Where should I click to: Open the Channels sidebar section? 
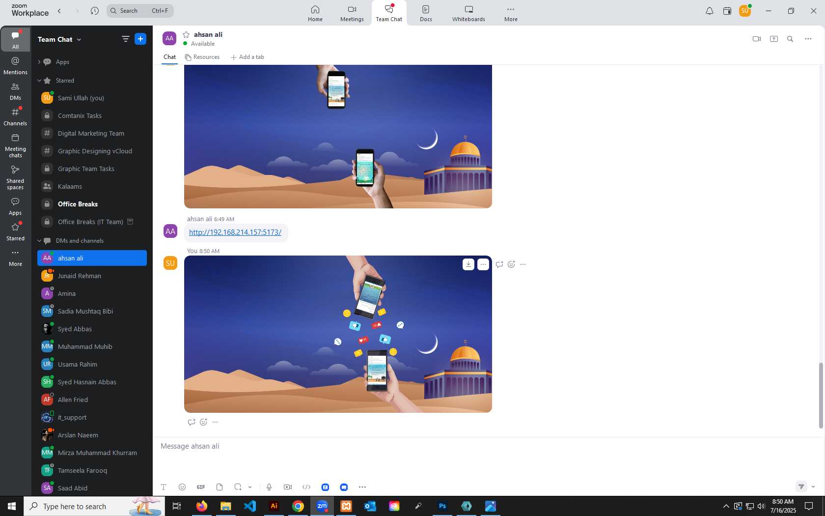point(15,116)
